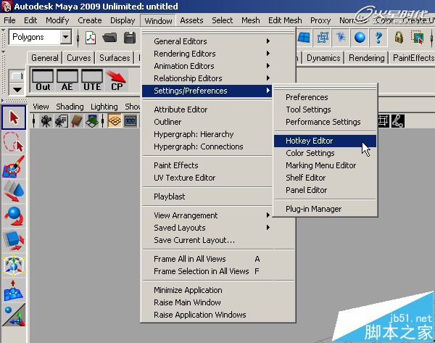Switch to the Dynamics shelf tab

coord(323,58)
